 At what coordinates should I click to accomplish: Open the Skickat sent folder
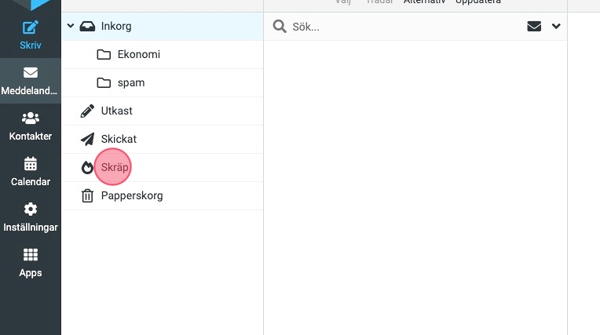[119, 139]
